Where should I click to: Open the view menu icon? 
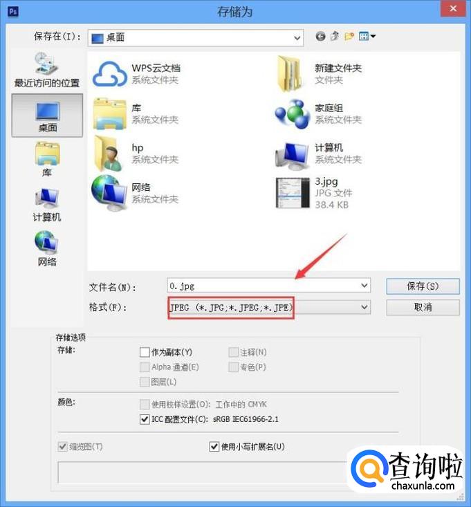(367, 36)
